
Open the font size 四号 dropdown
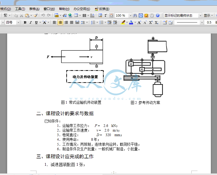[18, 23]
